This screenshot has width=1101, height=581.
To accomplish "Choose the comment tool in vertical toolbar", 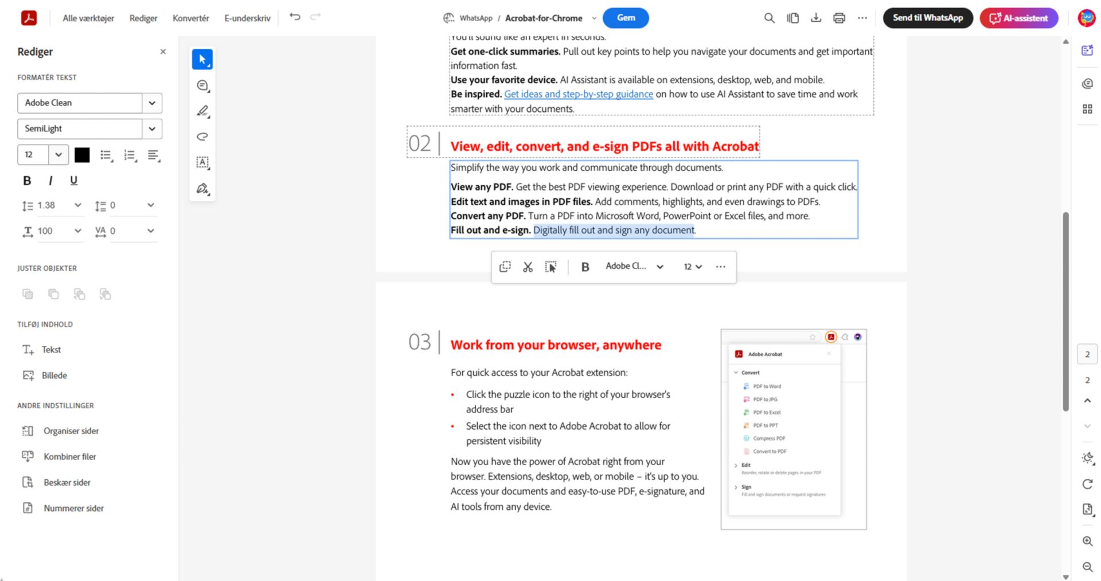I will (x=202, y=85).
